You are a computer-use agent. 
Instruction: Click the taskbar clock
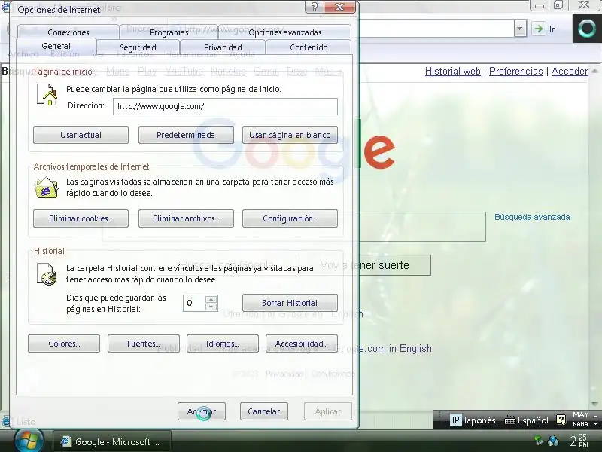pyautogui.click(x=579, y=441)
